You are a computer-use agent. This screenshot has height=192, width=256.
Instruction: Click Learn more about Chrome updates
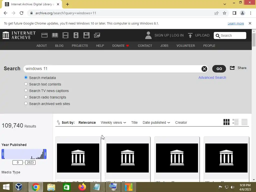[236, 23]
